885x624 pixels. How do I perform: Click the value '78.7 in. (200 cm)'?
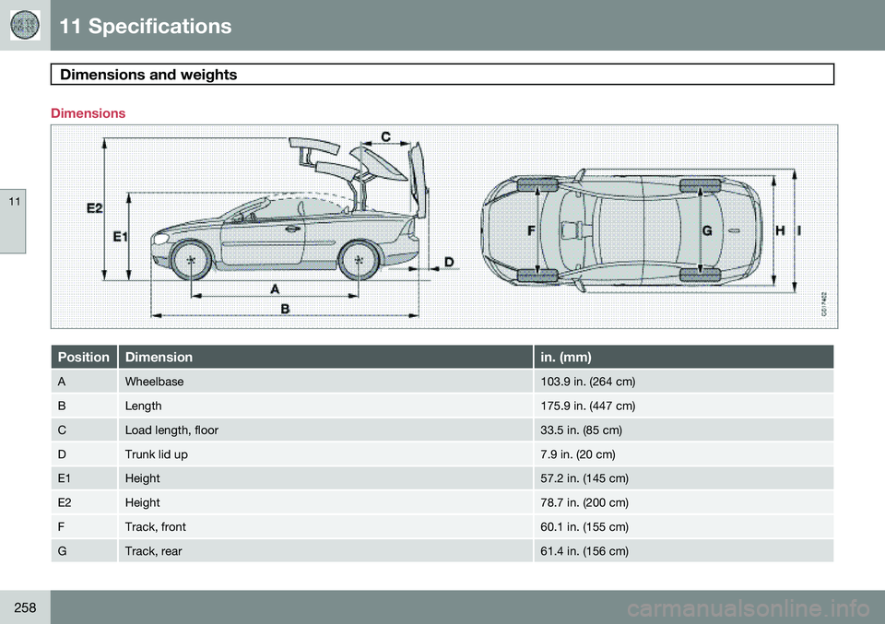[584, 502]
